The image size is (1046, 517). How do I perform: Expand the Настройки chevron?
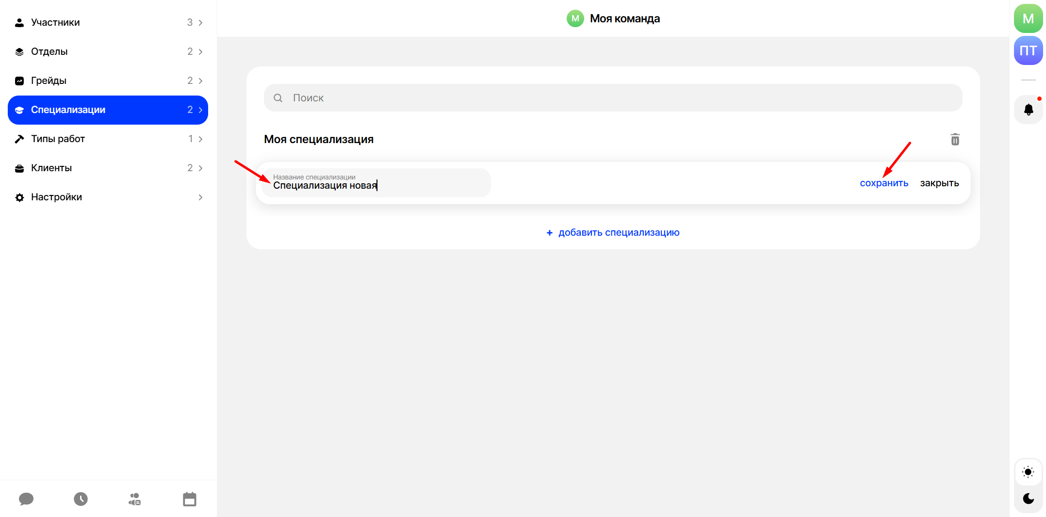200,197
